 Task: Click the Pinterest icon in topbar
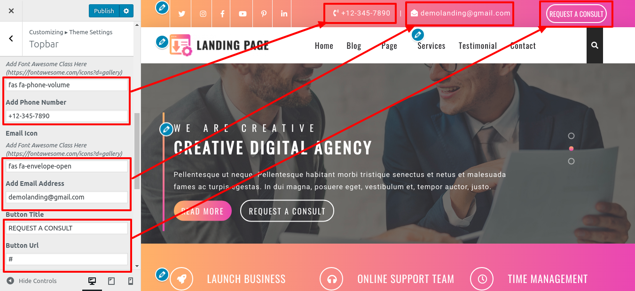click(x=264, y=14)
